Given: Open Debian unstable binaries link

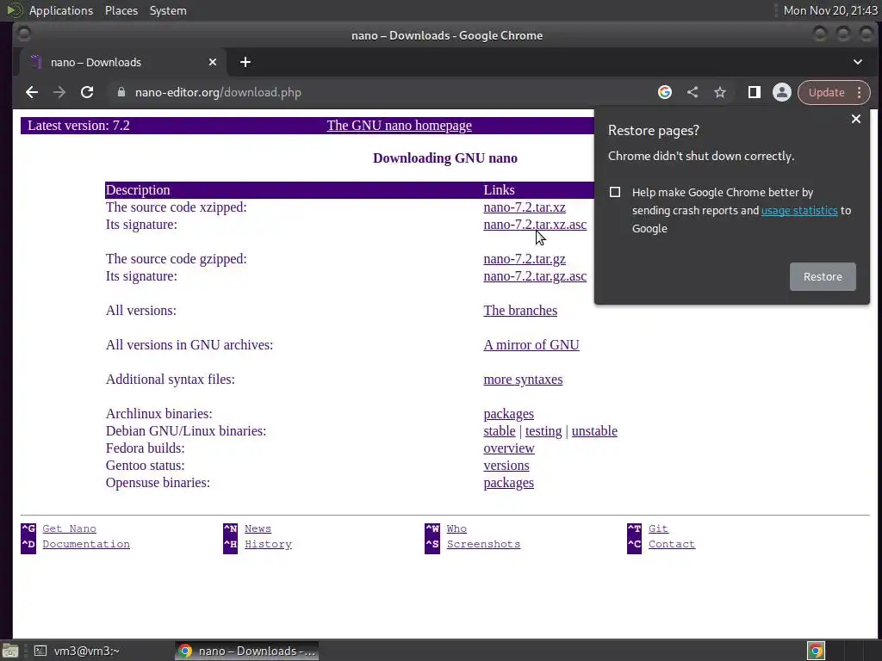Looking at the screenshot, I should point(594,431).
